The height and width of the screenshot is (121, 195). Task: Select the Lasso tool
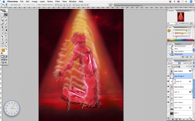coord(2,18)
